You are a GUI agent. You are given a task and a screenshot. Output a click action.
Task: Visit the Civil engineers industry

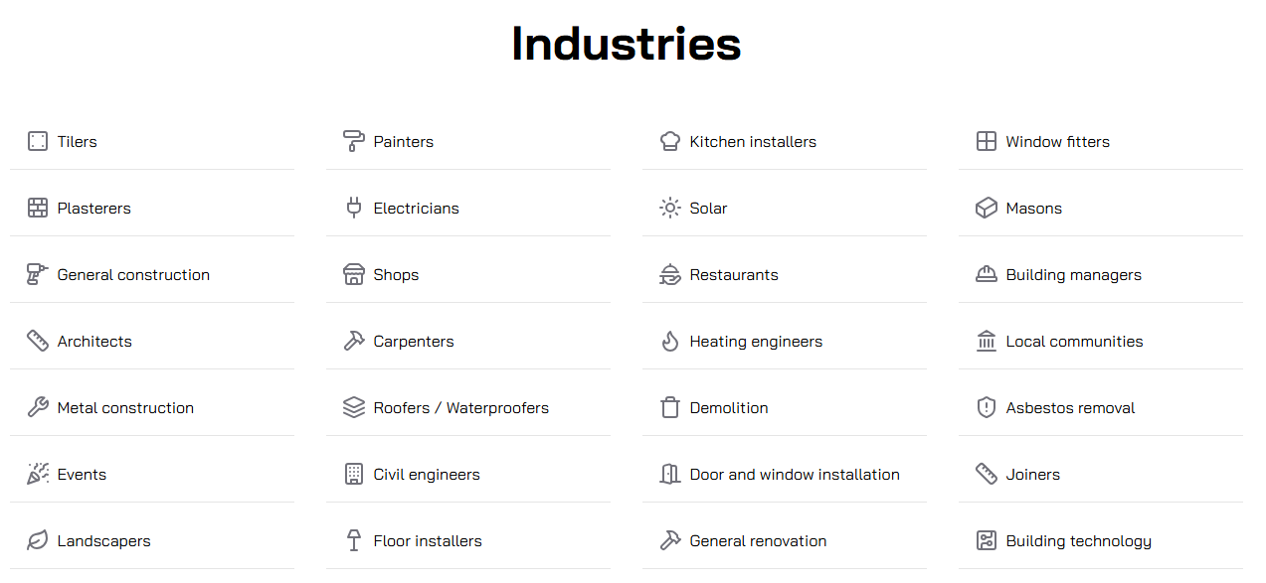[x=426, y=475]
